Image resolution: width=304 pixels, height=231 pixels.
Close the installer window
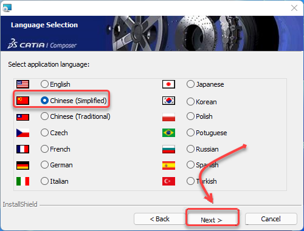point(294,8)
